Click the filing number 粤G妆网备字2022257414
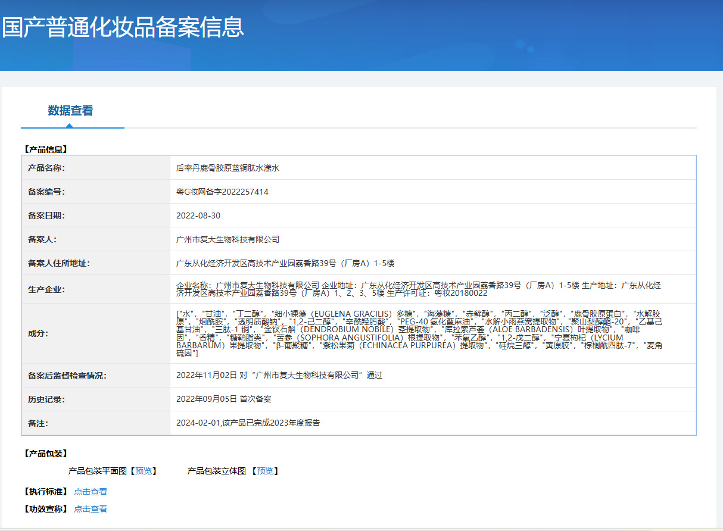Image resolution: width=723 pixels, height=531 pixels. [222, 192]
